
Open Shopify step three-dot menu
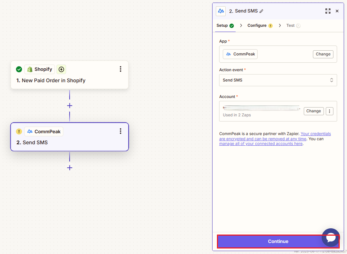(x=121, y=69)
